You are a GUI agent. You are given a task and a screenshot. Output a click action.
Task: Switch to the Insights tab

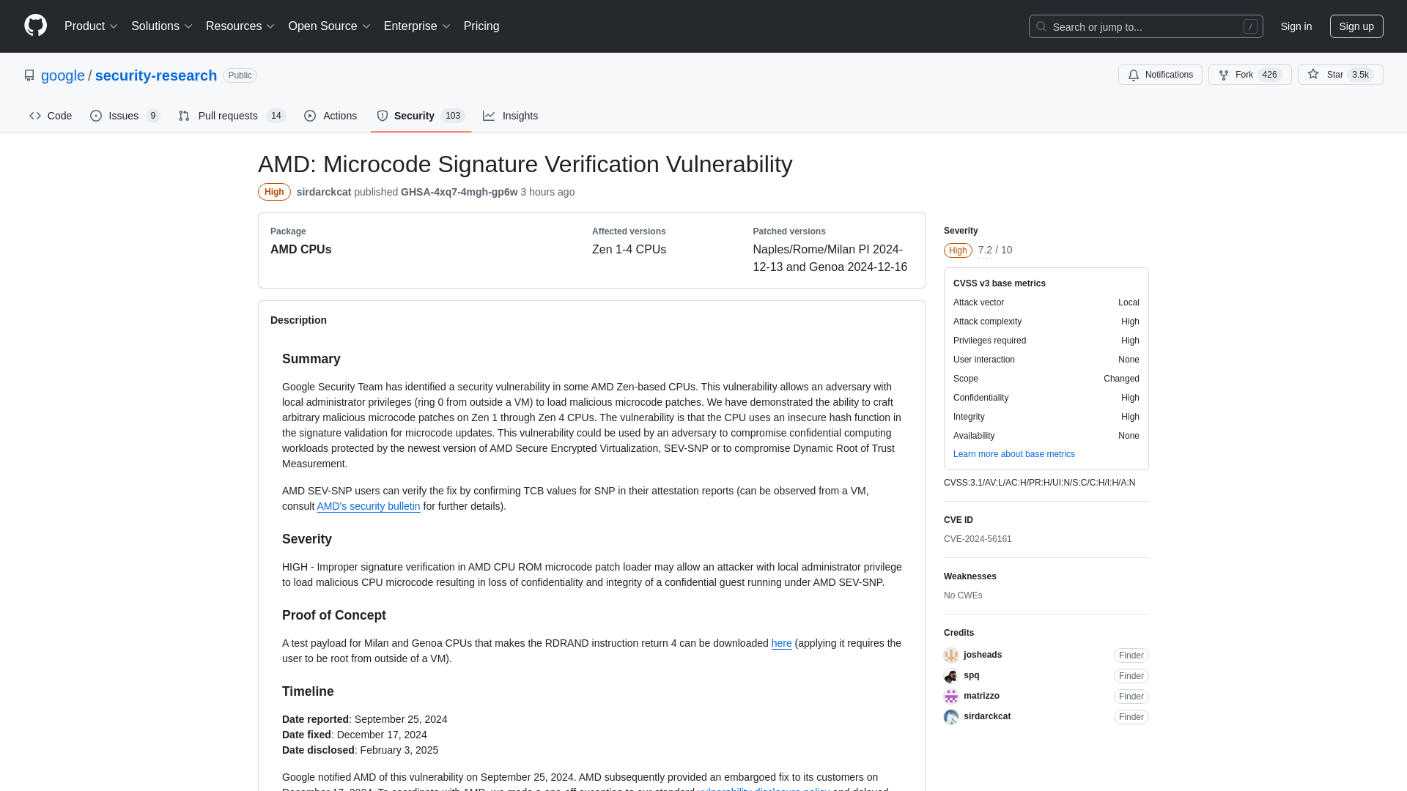click(x=511, y=116)
